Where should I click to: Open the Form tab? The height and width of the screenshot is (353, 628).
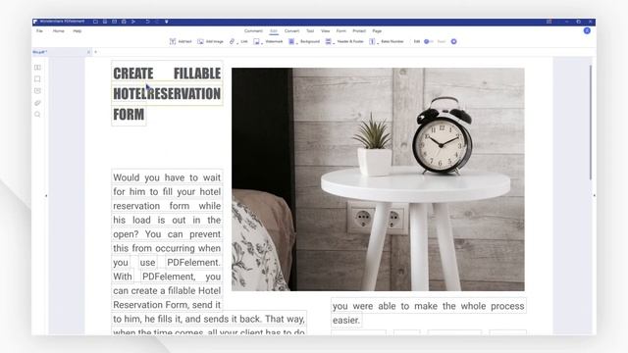[x=340, y=30]
